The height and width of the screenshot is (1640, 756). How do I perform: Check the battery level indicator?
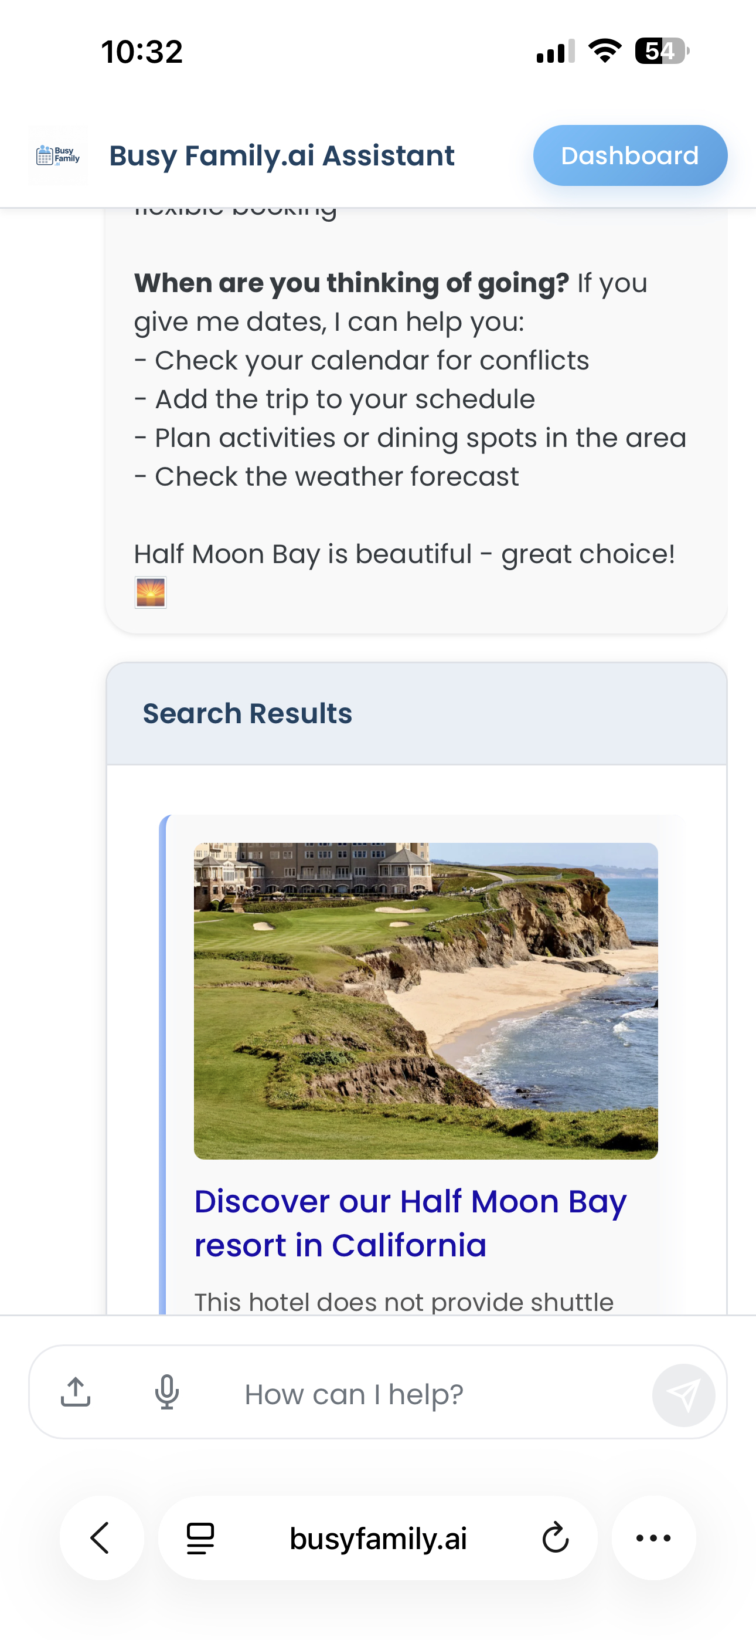(x=659, y=52)
